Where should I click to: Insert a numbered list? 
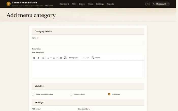(x=54, y=58)
